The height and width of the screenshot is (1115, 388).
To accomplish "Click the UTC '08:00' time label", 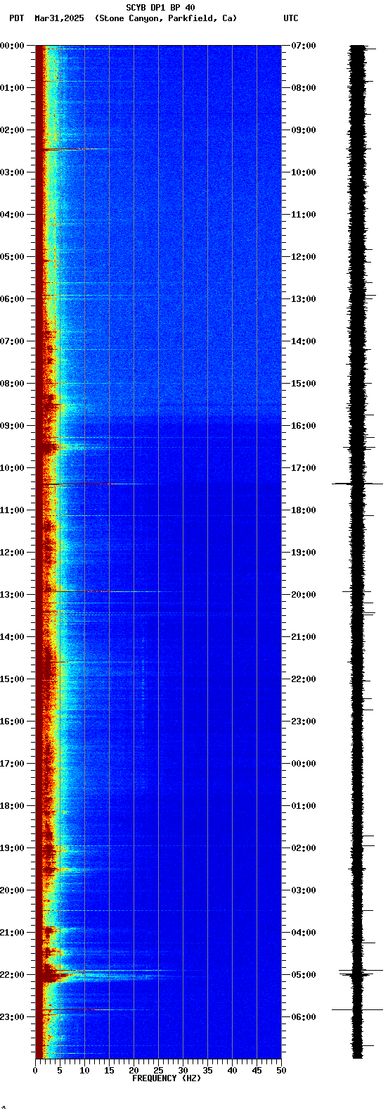I will click(x=304, y=88).
